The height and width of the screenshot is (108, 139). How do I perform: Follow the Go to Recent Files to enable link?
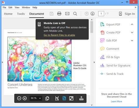(x=59, y=35)
